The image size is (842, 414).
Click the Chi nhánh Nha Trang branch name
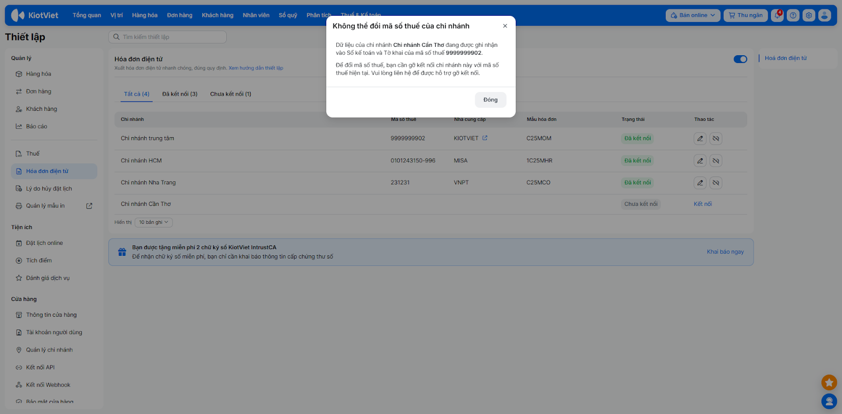point(148,183)
